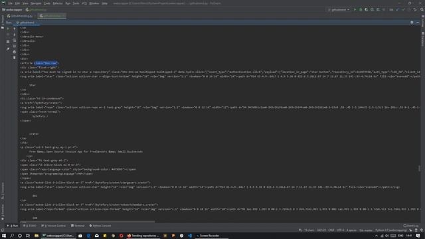Pin the Run tab

[x=8, y=48]
